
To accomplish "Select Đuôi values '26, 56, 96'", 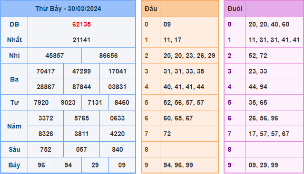I will tap(263, 118).
